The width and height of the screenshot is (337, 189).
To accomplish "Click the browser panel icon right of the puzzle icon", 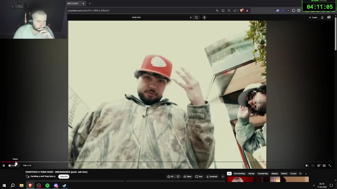I will point(299,10).
